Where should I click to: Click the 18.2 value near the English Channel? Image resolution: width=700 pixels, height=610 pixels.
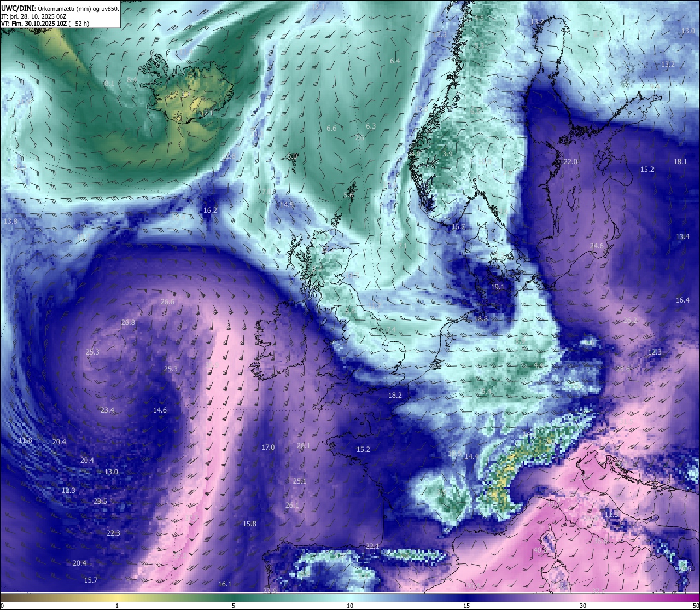coord(395,395)
